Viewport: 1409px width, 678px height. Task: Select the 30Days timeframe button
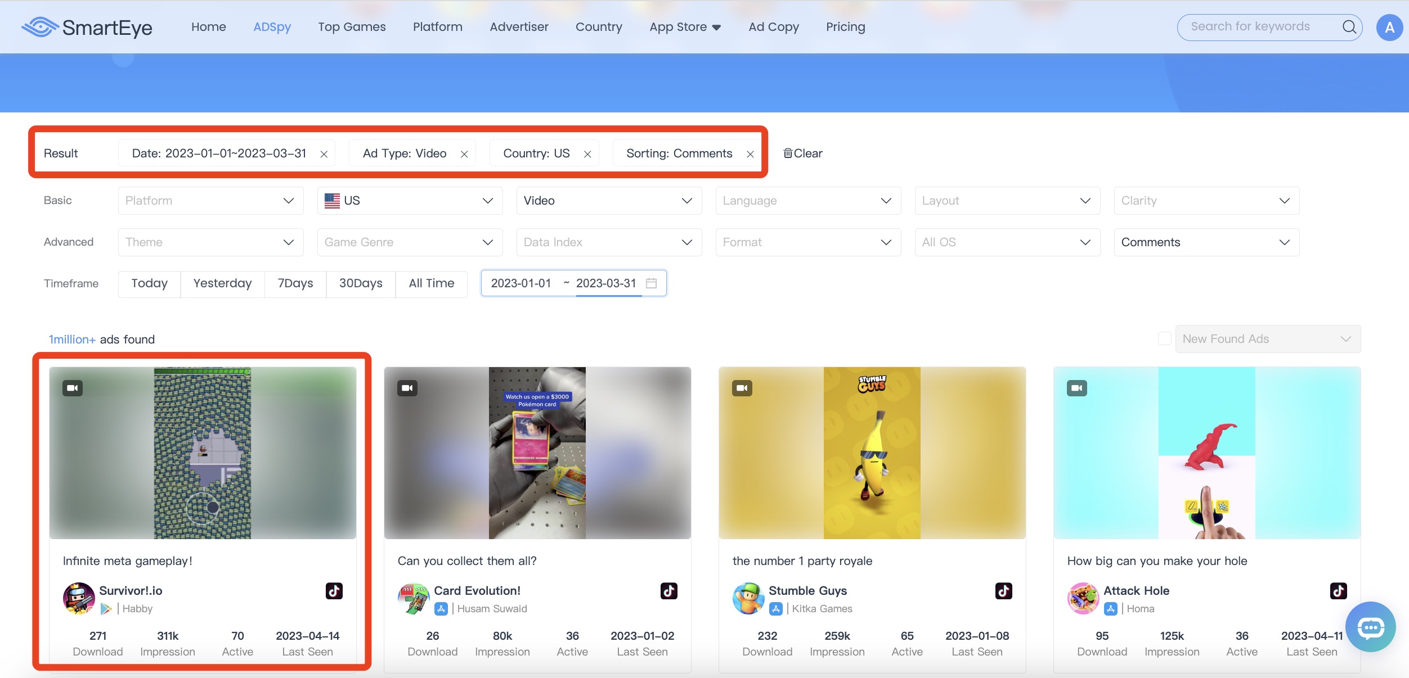point(361,283)
